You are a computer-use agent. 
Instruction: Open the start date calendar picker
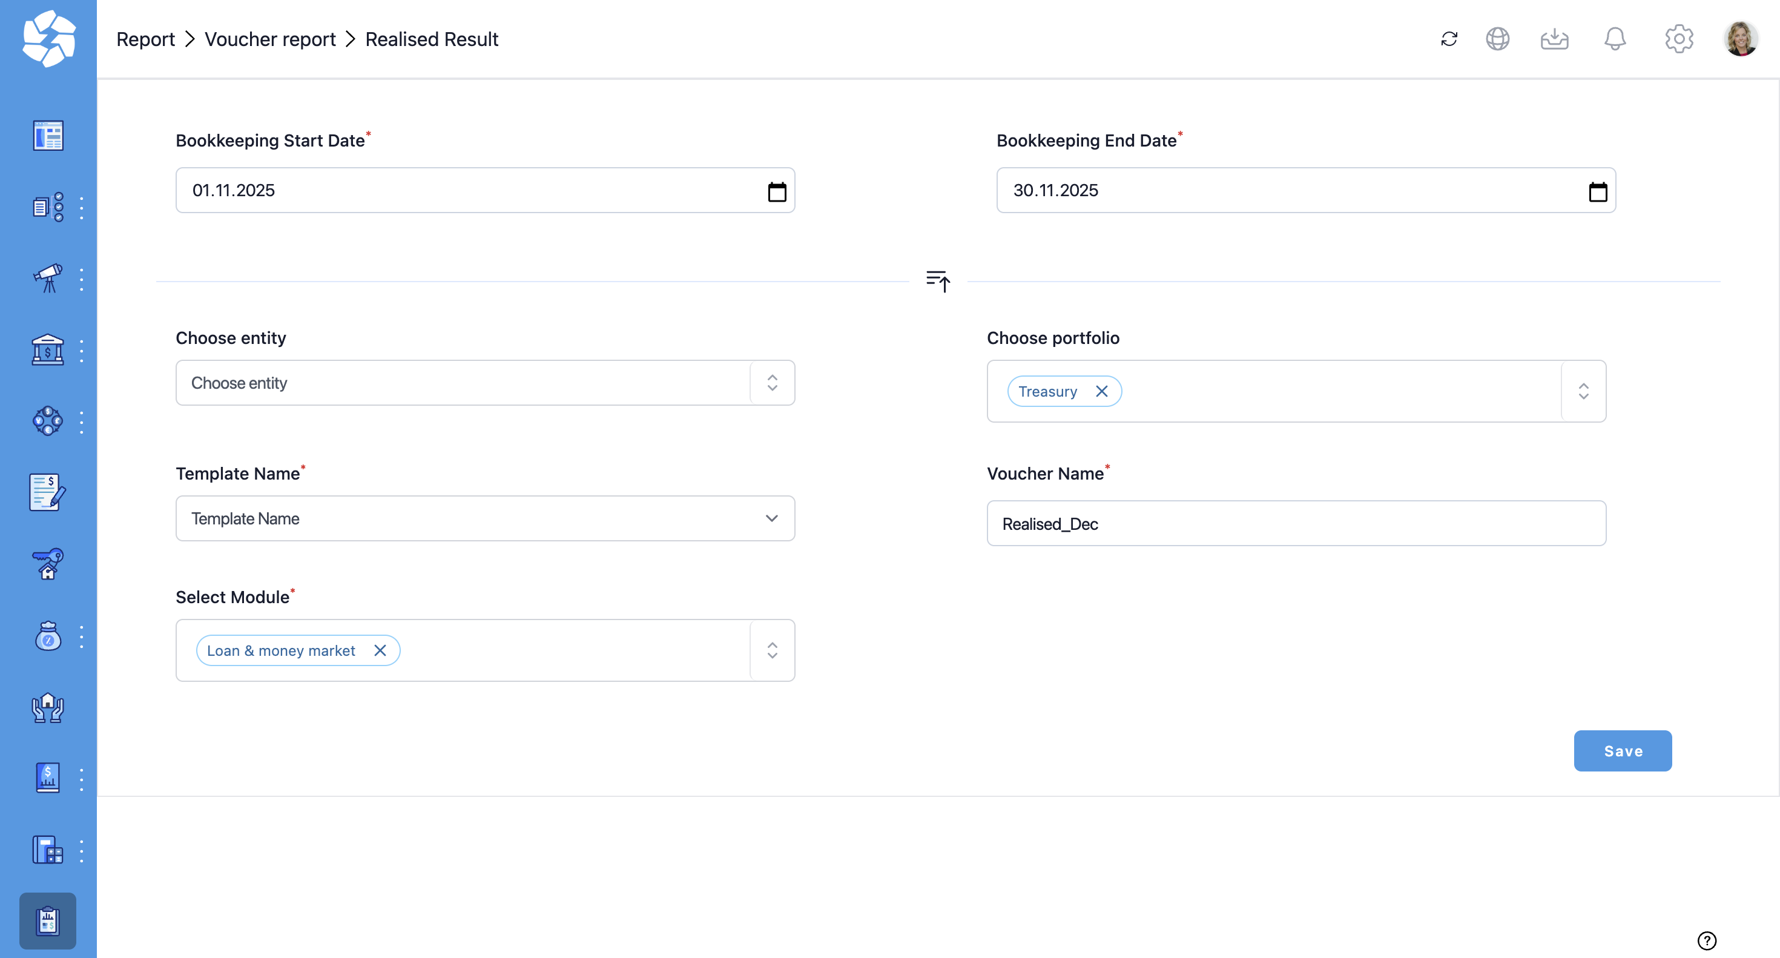click(x=777, y=191)
